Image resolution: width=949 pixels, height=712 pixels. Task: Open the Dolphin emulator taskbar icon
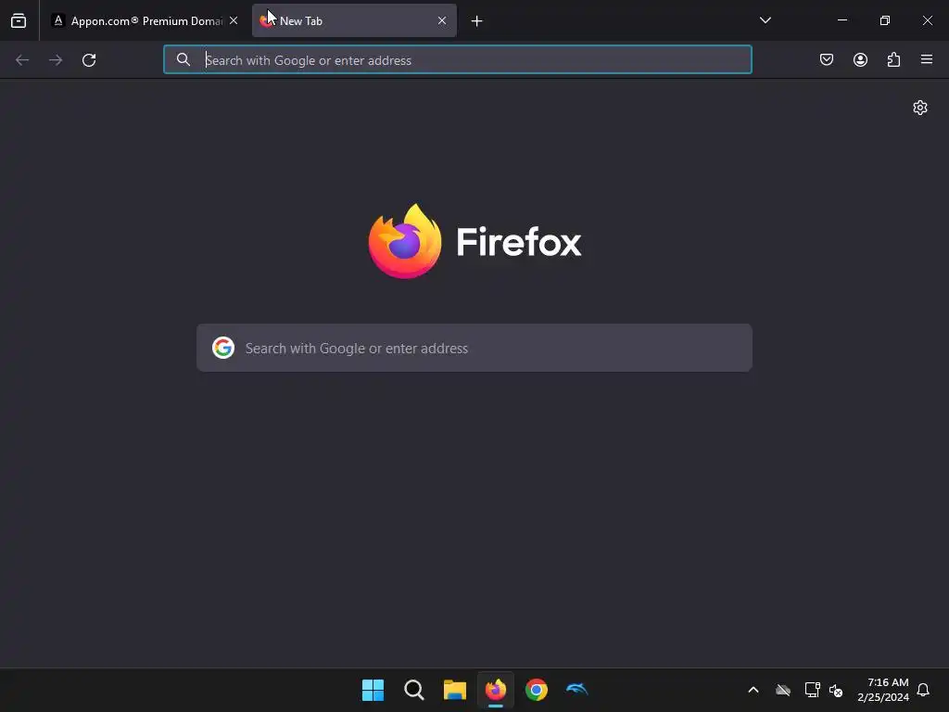click(x=576, y=689)
